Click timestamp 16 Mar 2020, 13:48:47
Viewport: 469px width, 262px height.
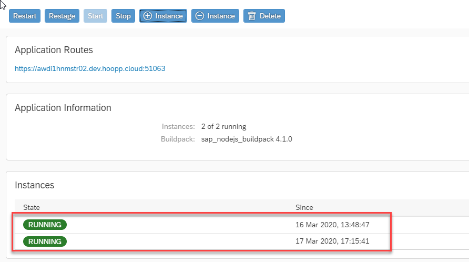click(x=332, y=225)
